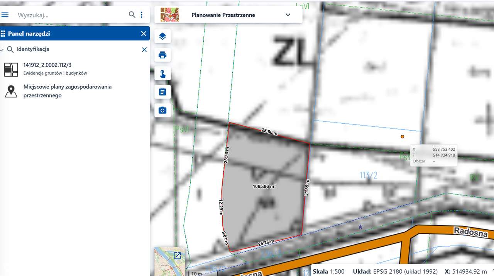Close the Identyfikacja section
494x276 pixels.
click(144, 50)
